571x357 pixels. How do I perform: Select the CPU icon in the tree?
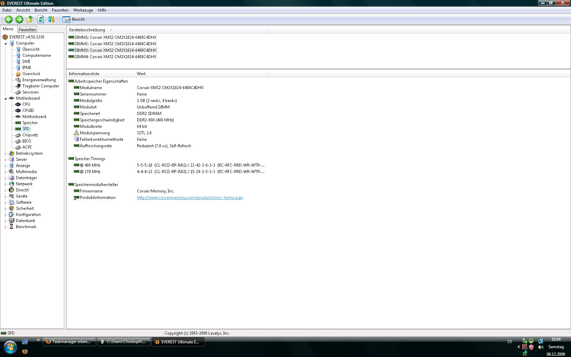(x=18, y=104)
